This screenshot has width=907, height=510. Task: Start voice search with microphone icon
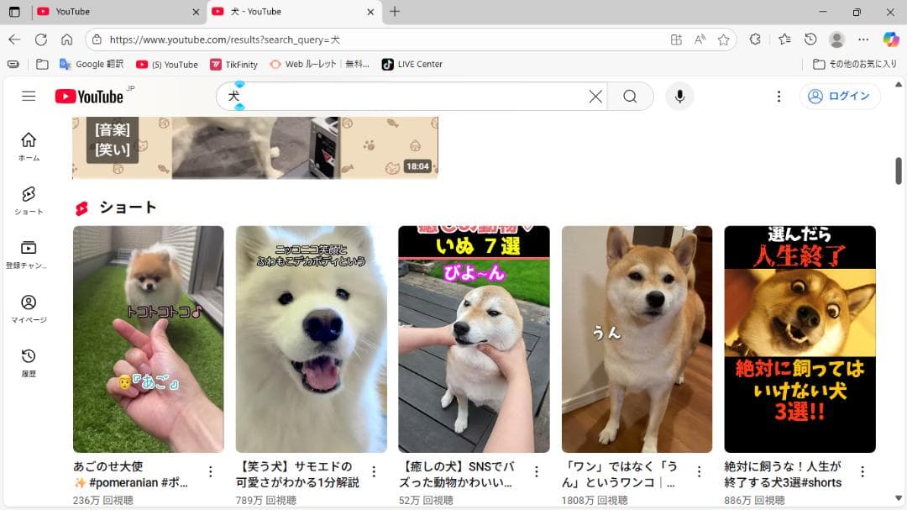point(679,97)
